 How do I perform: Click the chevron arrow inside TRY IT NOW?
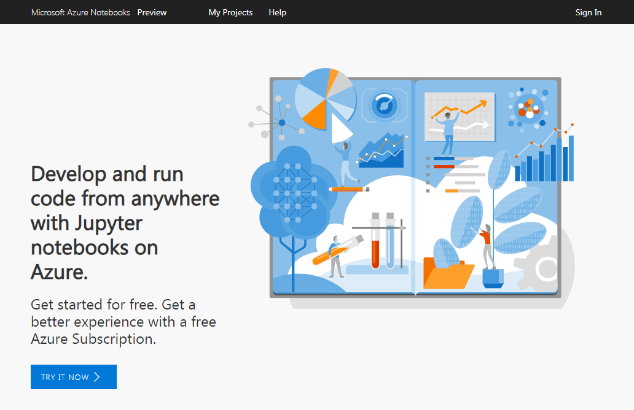point(96,377)
